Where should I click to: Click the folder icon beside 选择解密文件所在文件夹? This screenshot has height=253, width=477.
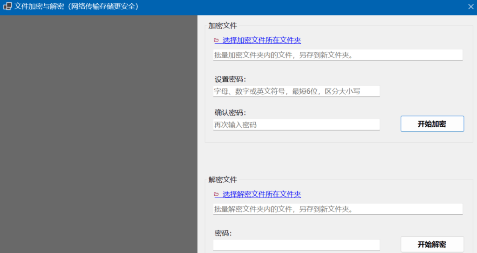[216, 194]
